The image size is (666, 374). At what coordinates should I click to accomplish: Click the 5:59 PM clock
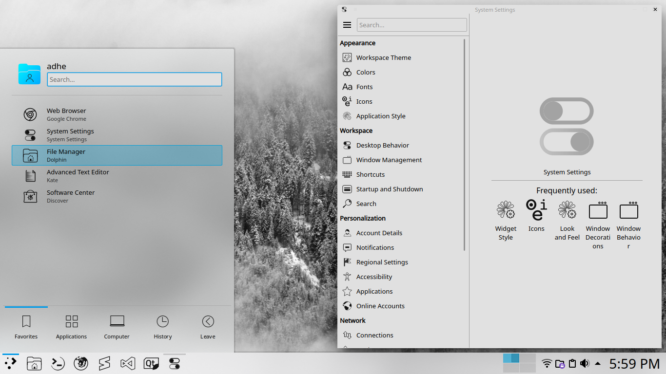tap(634, 363)
